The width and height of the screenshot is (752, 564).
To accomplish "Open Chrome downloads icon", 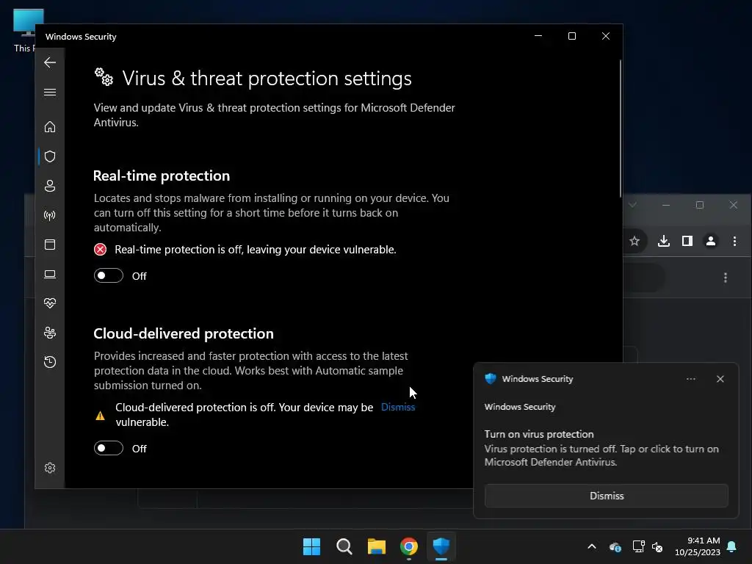I will tap(664, 241).
